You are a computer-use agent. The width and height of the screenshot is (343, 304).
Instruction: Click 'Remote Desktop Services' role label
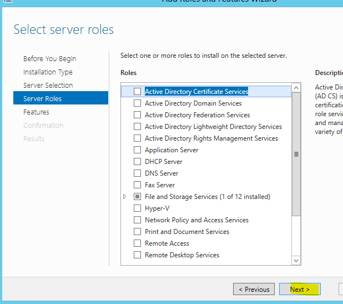[x=182, y=255]
